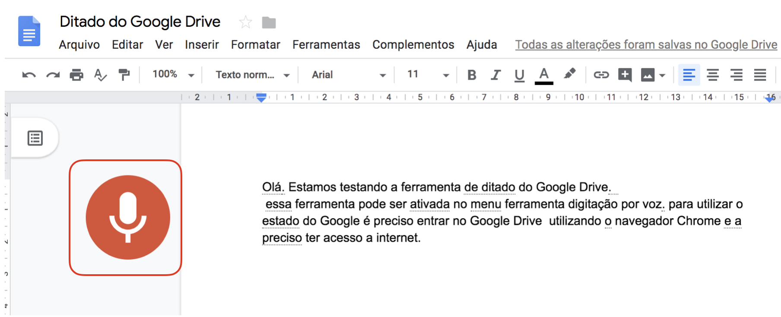Star the document Ditado do Google Drive
The image size is (781, 317).
coord(245,22)
